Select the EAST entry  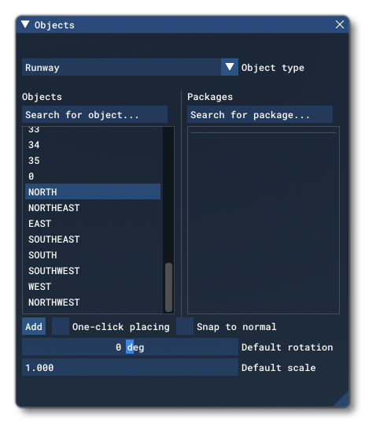93,224
